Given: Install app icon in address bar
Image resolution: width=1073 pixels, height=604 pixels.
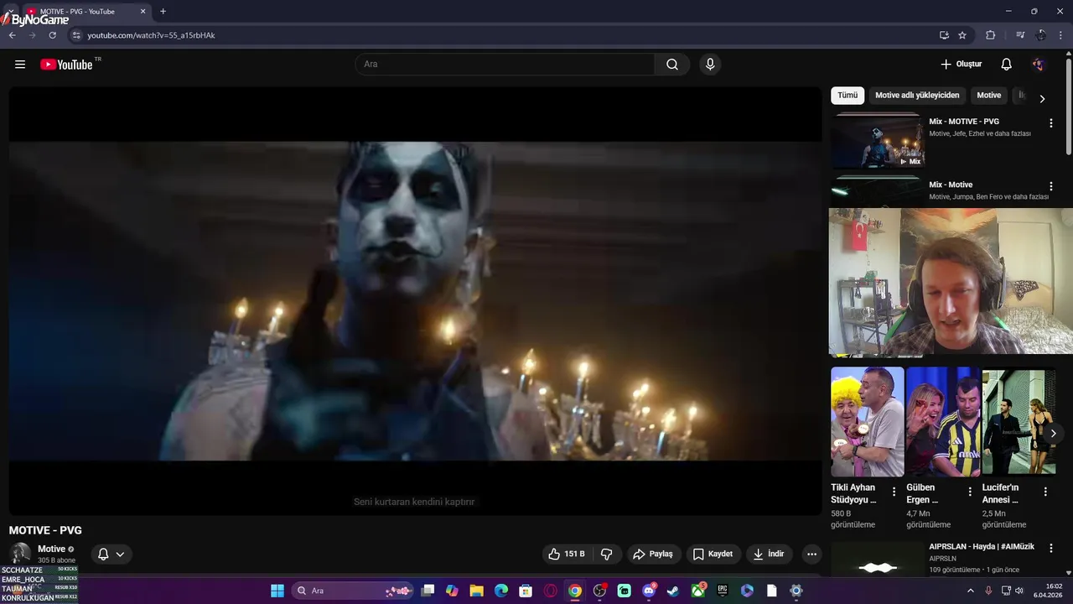Looking at the screenshot, I should (x=944, y=35).
